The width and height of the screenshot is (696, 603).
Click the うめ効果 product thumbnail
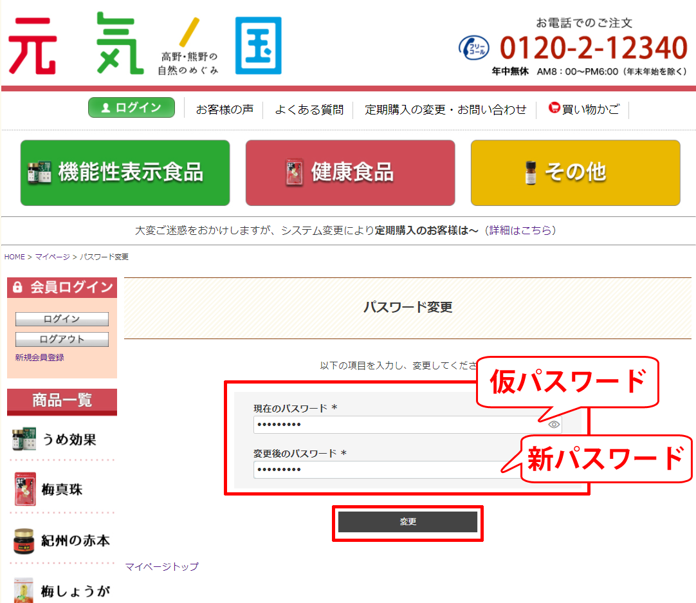coord(24,440)
